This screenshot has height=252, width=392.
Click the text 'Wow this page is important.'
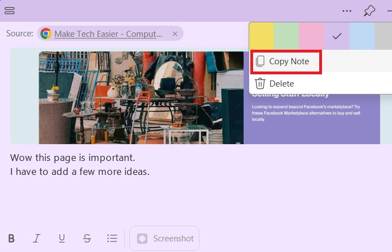(72, 158)
